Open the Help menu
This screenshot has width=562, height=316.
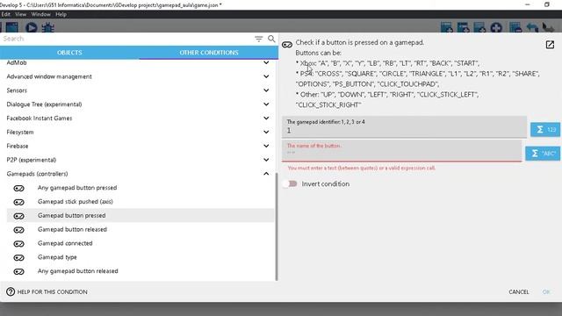[x=61, y=14]
